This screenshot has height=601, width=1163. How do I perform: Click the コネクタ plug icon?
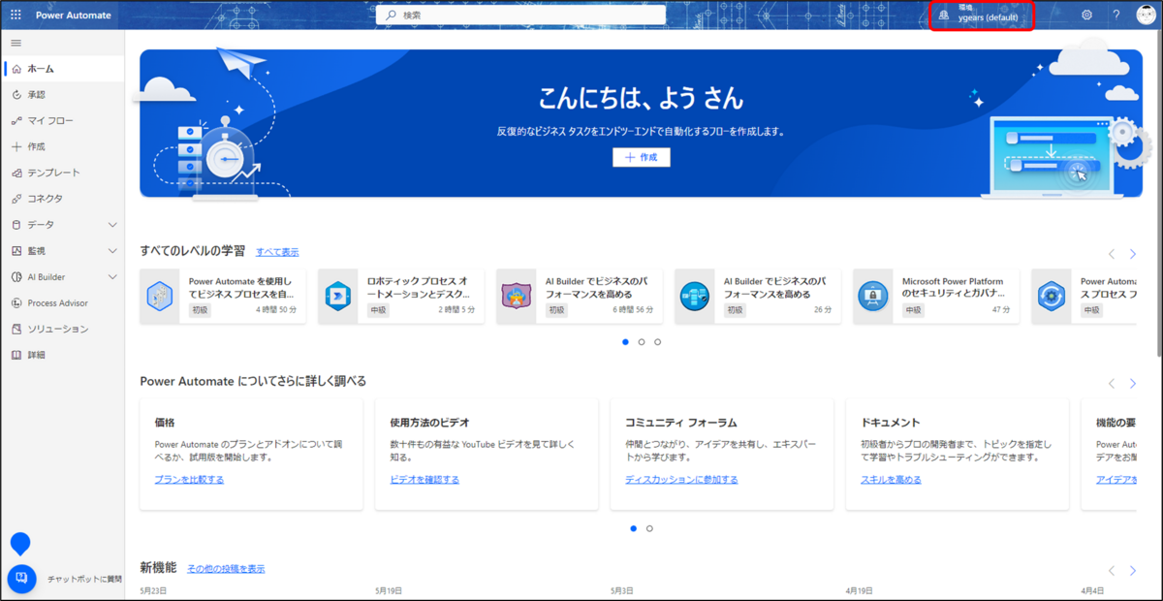(x=16, y=199)
